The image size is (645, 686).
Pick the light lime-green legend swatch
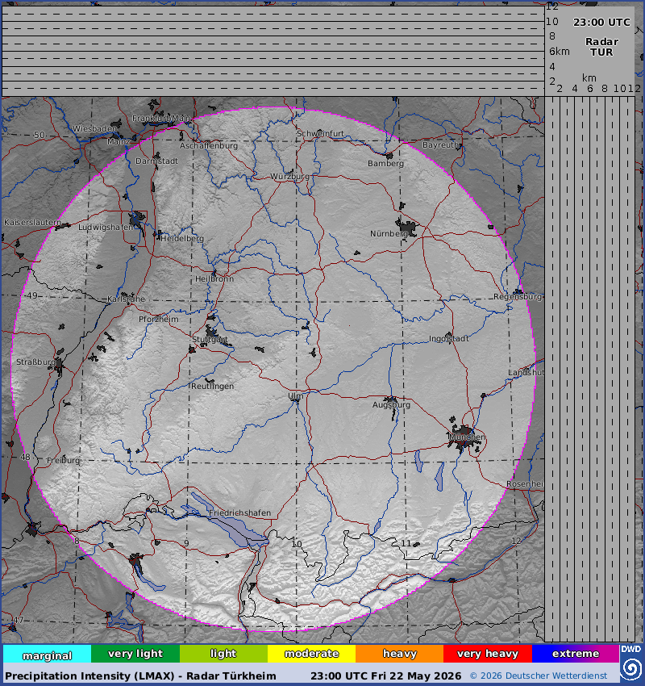(223, 654)
